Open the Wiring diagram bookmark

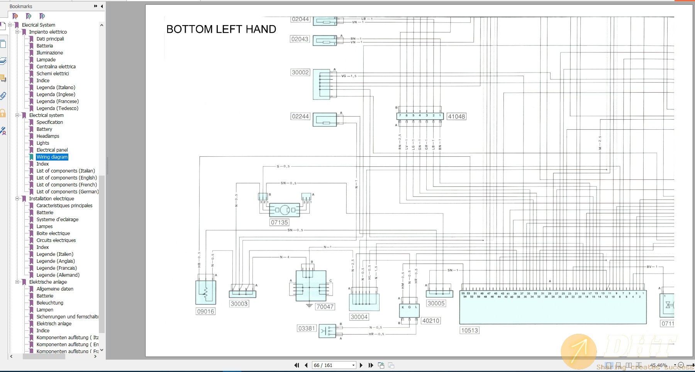click(52, 157)
